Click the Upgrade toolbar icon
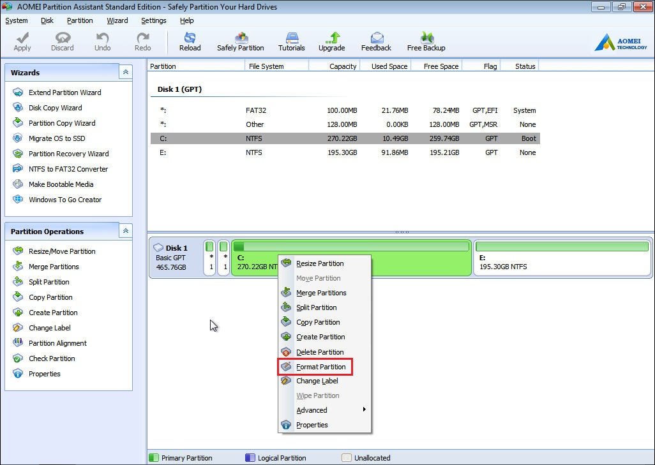The height and width of the screenshot is (465, 655). (332, 41)
